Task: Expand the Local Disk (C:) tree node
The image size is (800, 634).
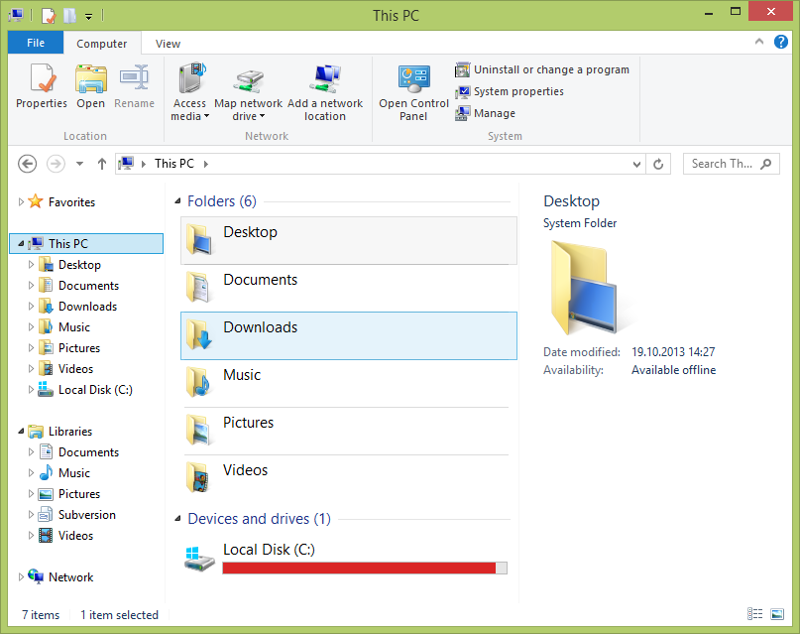Action: pyautogui.click(x=31, y=390)
